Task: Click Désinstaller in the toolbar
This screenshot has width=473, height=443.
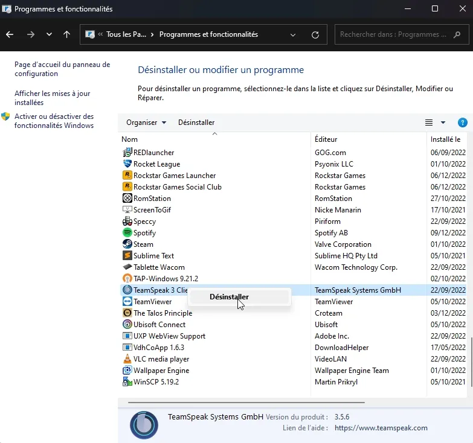Action: 196,123
